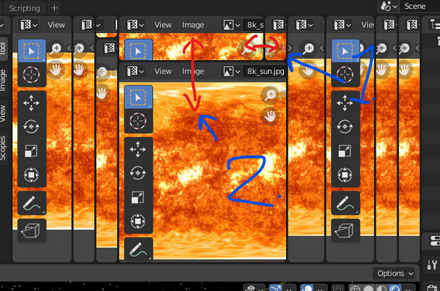The image size is (440, 291).
Task: Toggle viewport overlays in the 3D viewport header
Action: coord(307,288)
